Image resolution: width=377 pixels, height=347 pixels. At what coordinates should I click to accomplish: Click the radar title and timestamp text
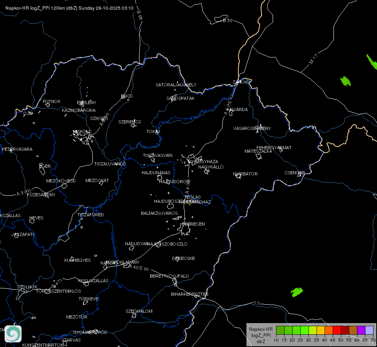click(x=69, y=8)
